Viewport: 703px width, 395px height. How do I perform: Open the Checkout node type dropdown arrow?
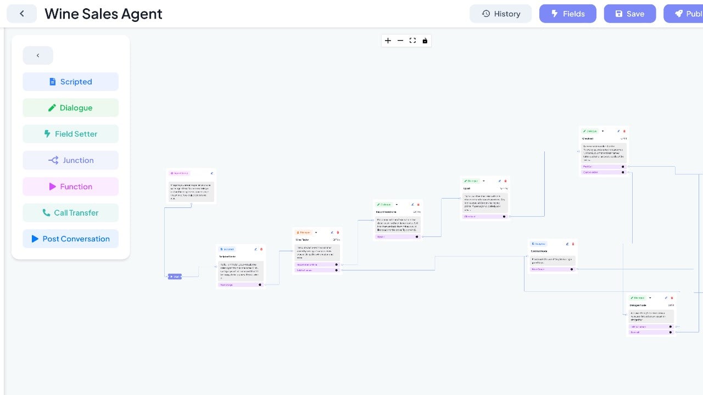(602, 131)
